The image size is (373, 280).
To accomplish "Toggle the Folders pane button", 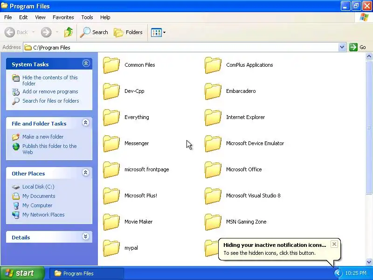I will coord(128,32).
